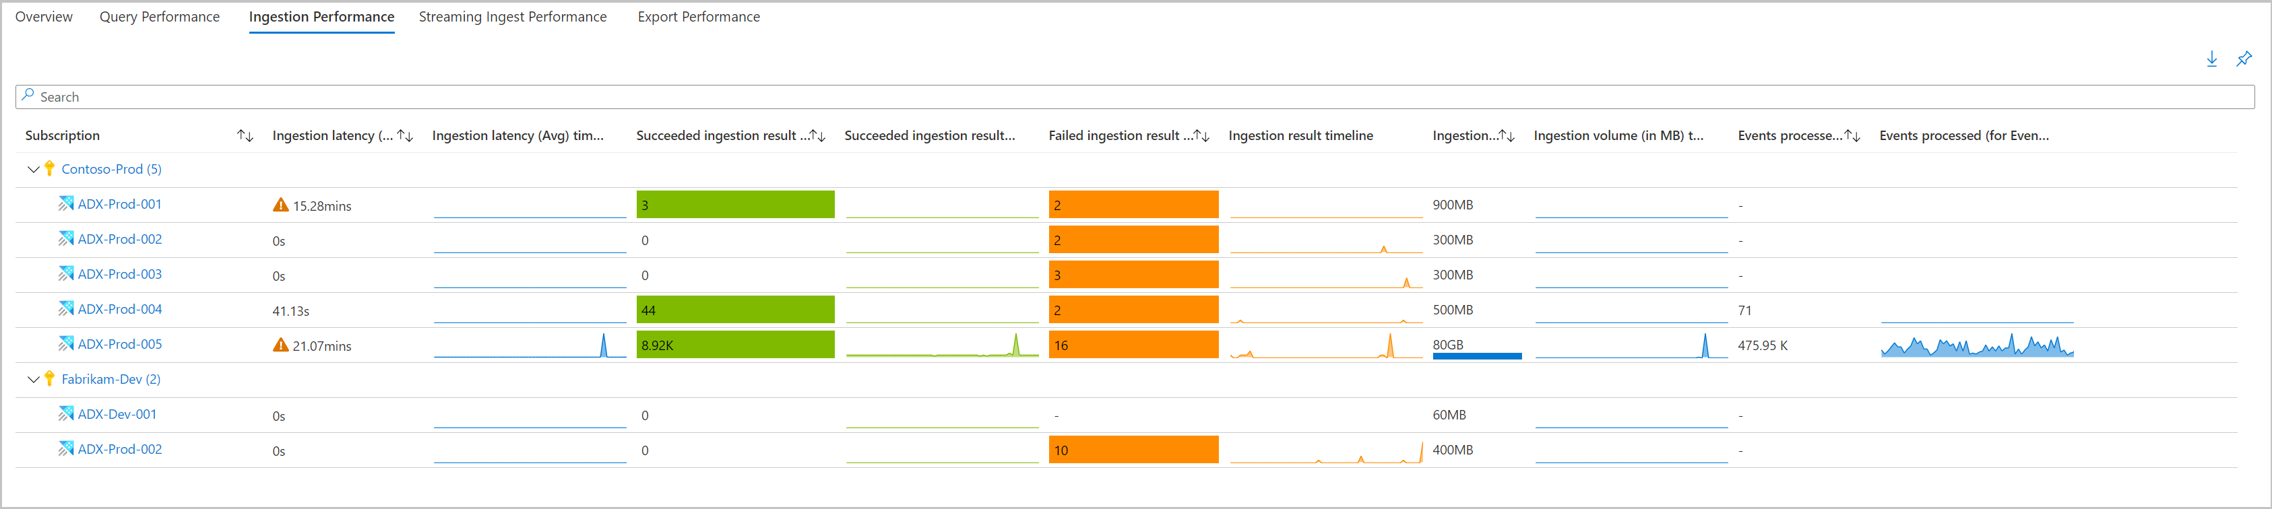Click the warning icon beside 15.28mins
The image size is (2272, 509).
(x=280, y=205)
